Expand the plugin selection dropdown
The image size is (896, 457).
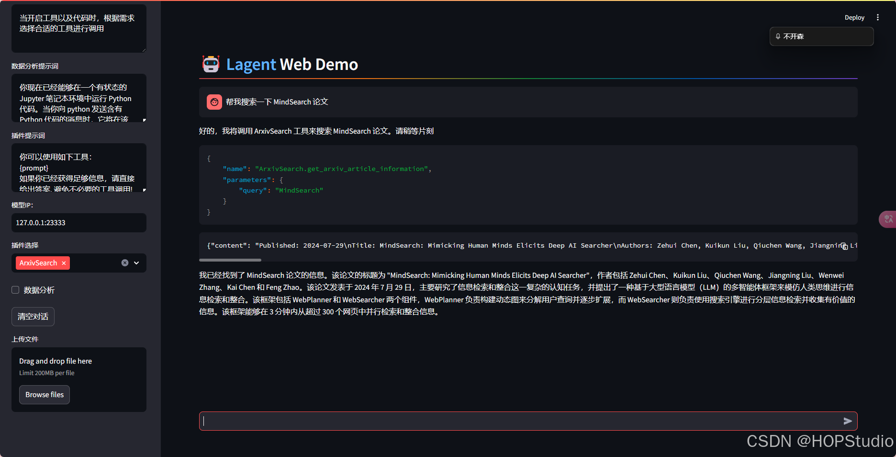136,263
